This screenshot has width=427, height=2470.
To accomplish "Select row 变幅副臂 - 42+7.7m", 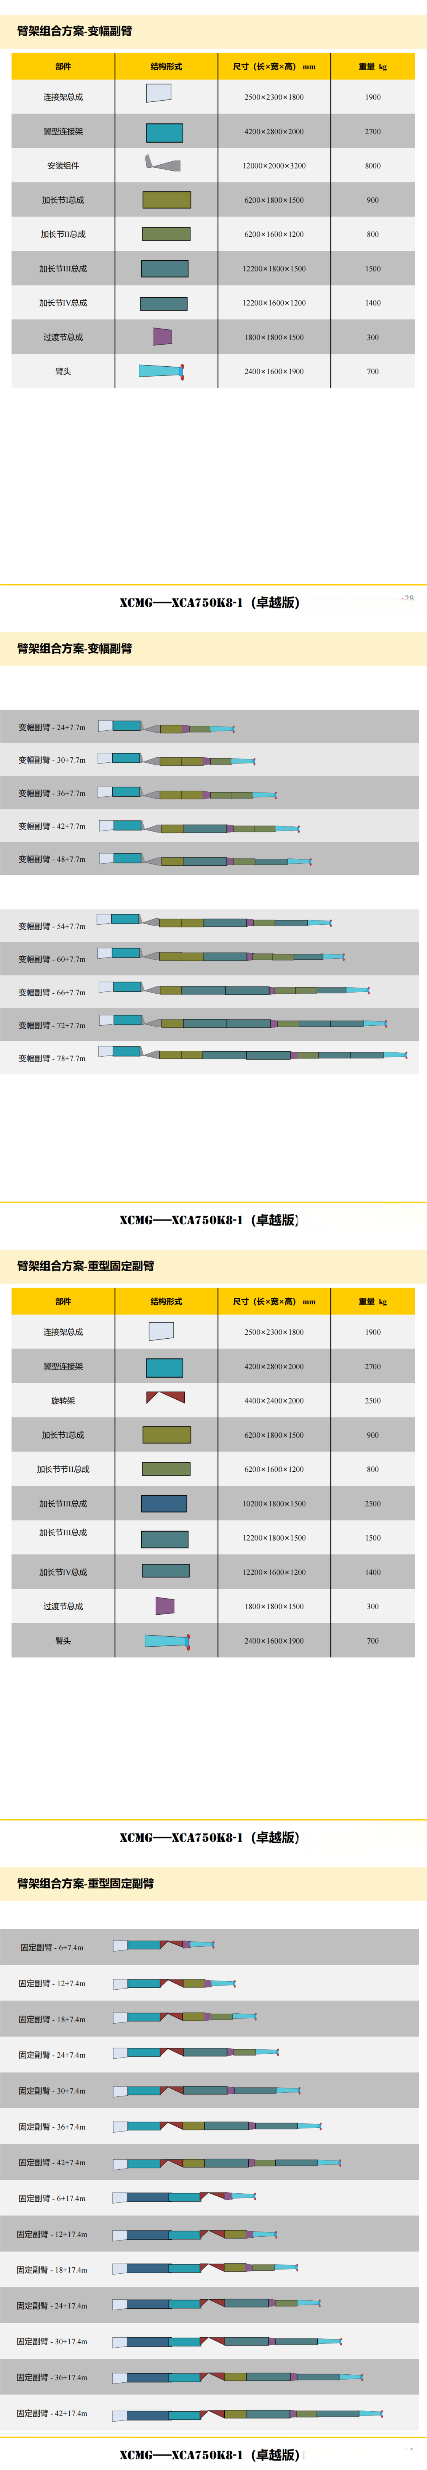I will pos(210,826).
